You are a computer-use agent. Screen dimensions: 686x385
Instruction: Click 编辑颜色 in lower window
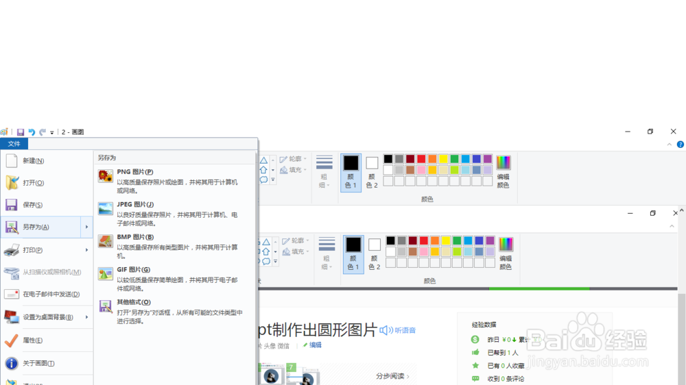(x=506, y=254)
